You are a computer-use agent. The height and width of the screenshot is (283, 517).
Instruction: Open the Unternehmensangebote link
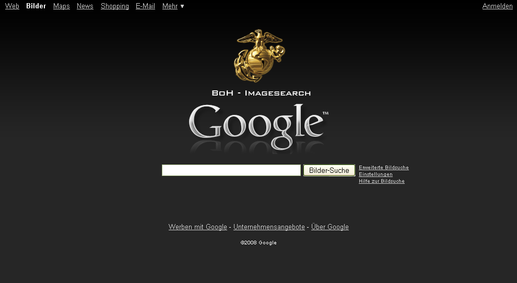tap(269, 227)
